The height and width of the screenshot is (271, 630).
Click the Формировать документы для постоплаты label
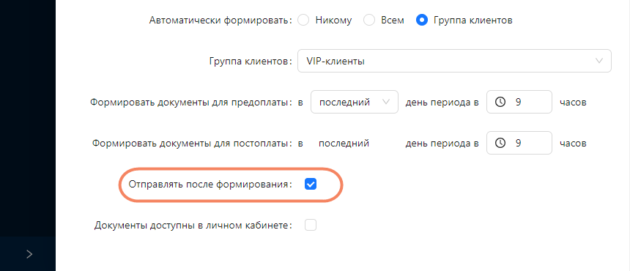point(193,144)
